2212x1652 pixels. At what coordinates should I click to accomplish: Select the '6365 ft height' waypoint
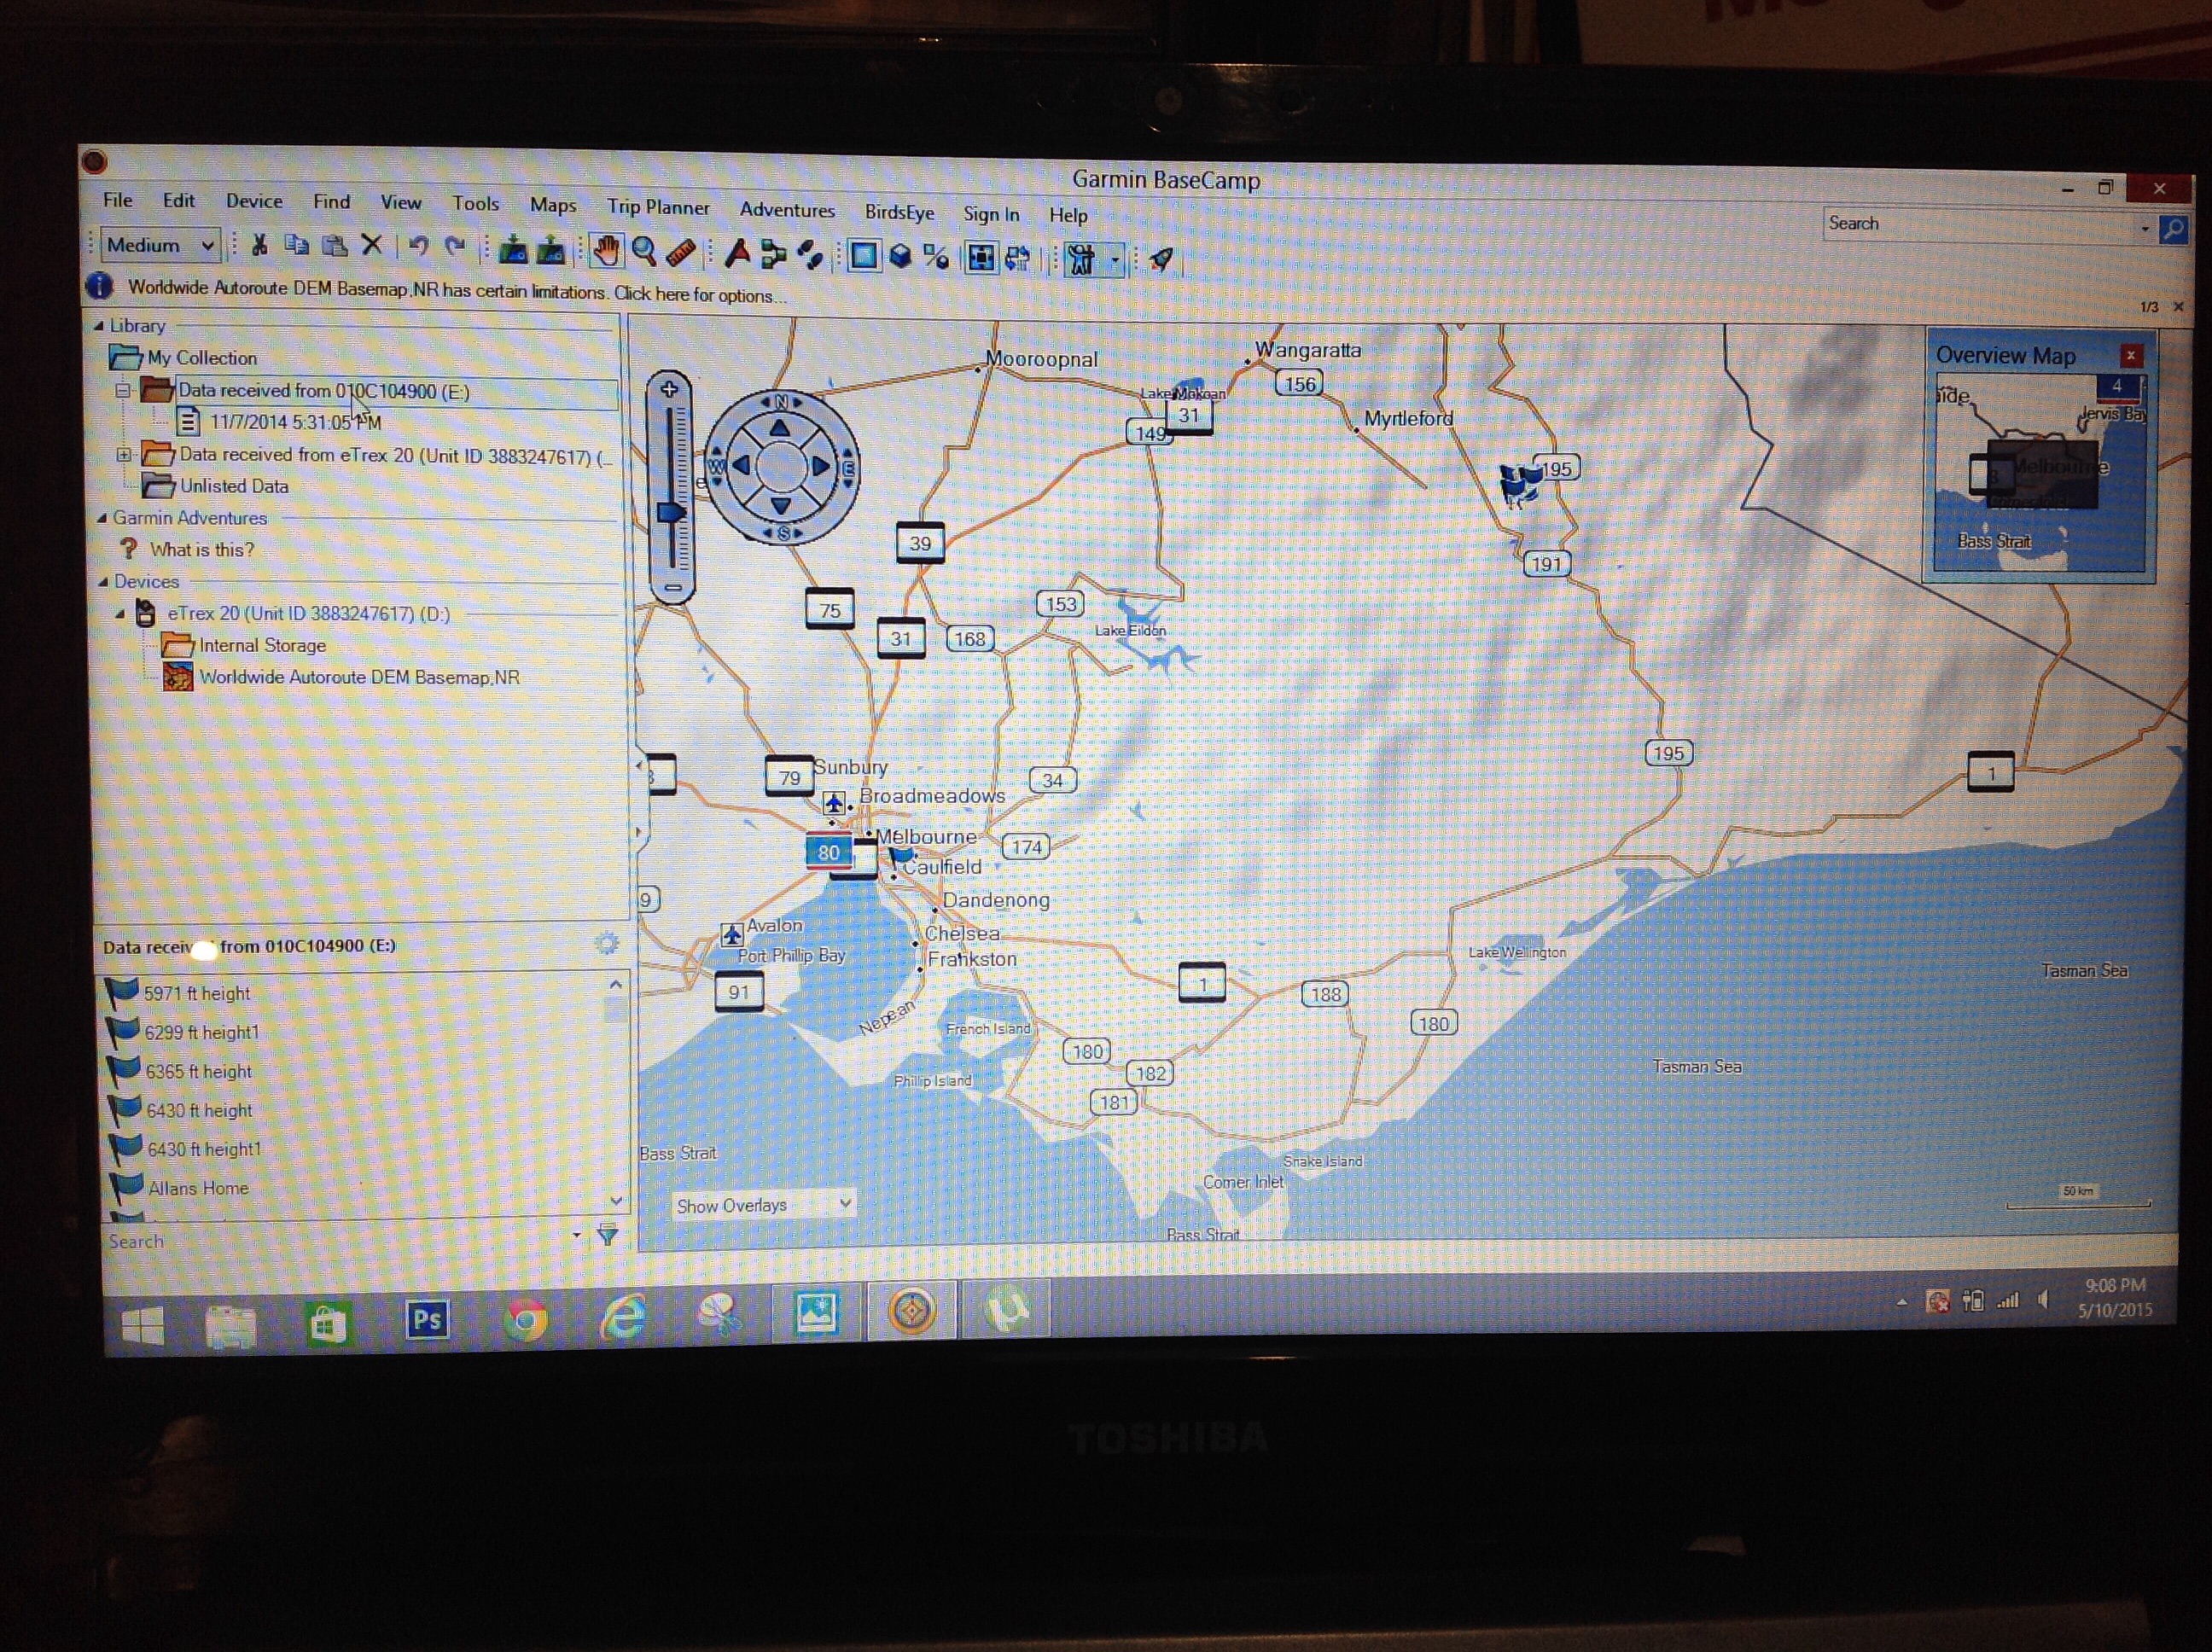pos(198,1071)
